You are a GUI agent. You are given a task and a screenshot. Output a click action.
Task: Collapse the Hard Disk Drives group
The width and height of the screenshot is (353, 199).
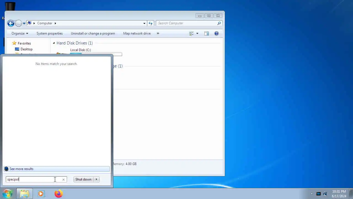pyautogui.click(x=54, y=43)
